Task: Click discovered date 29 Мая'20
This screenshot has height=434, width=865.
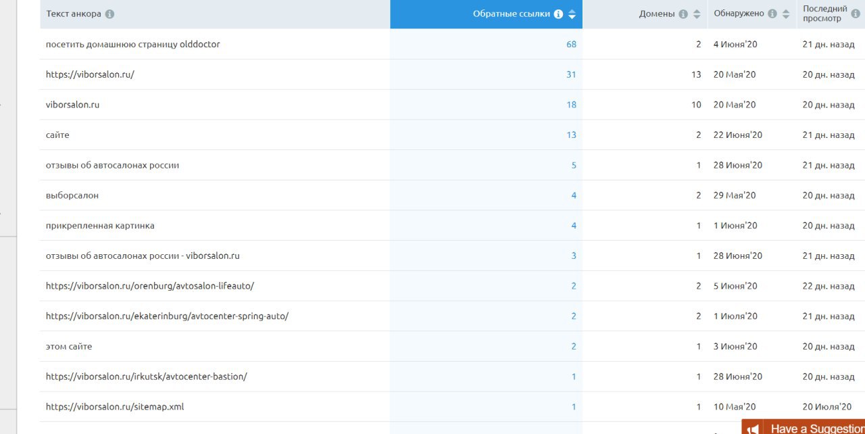Action: coord(735,195)
